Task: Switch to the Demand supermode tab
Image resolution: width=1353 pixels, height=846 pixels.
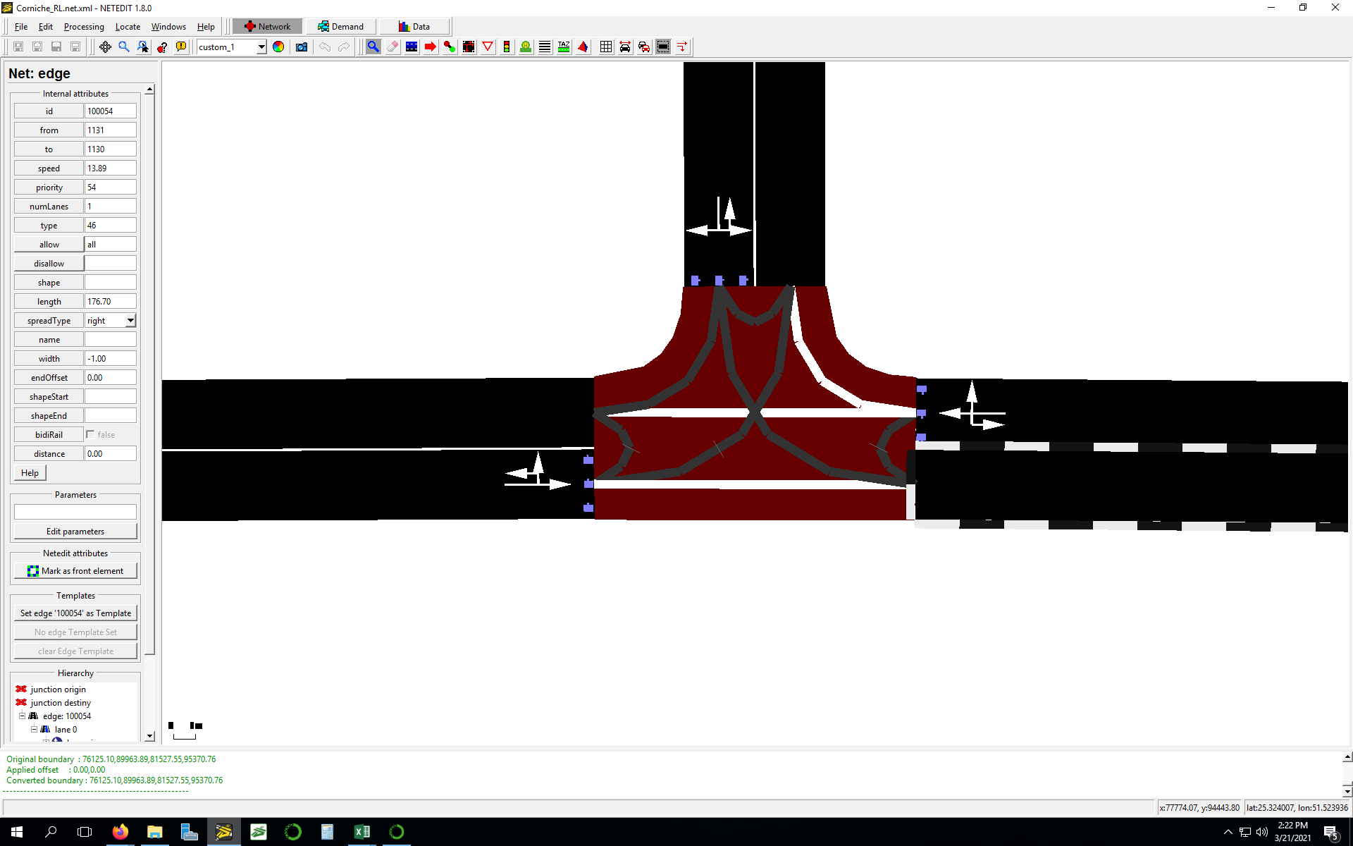Action: point(341,27)
